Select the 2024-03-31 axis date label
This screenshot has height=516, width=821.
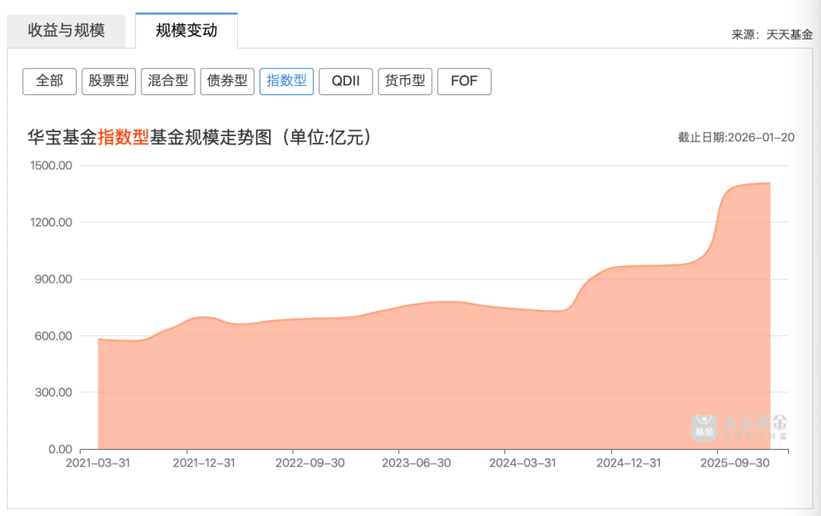[x=521, y=462]
